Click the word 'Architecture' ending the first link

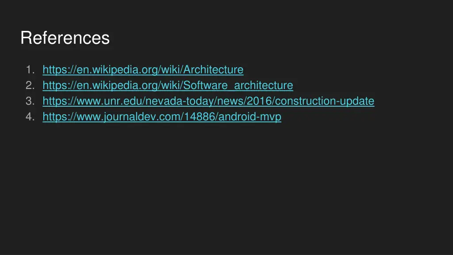point(213,70)
